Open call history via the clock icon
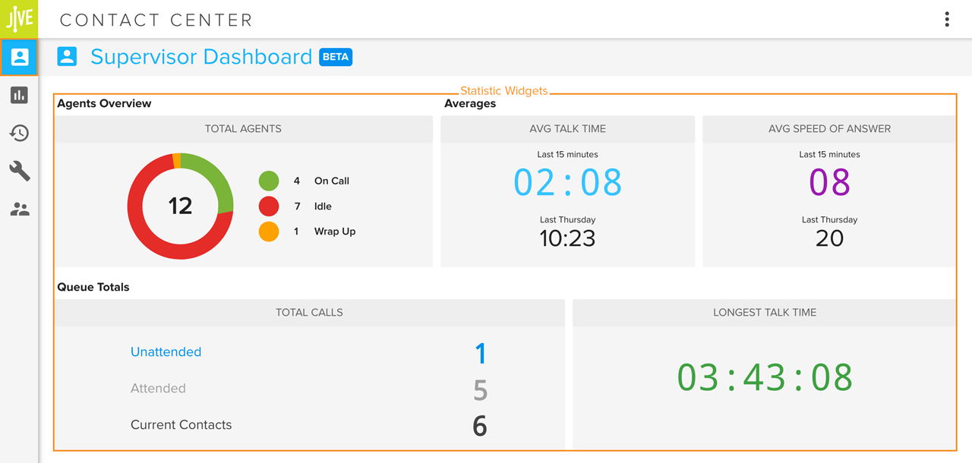This screenshot has width=972, height=463. coord(18,133)
